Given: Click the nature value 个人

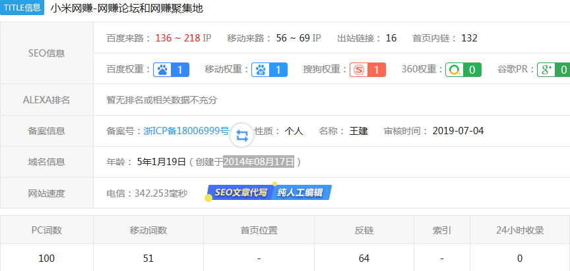Looking at the screenshot, I should (294, 131).
